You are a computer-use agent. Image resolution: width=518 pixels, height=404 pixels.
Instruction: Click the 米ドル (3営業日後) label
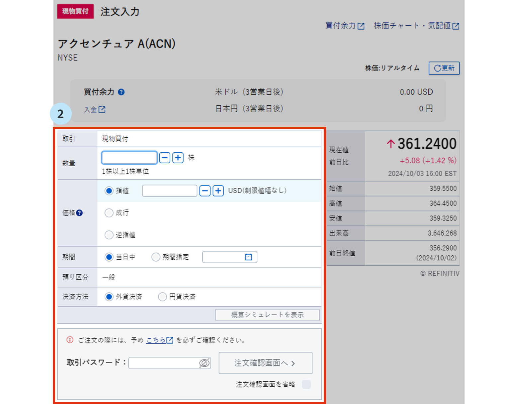pyautogui.click(x=249, y=92)
